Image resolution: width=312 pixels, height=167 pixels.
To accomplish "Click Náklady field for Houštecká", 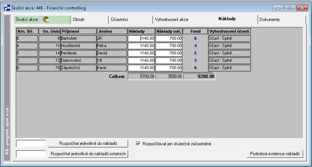I will point(141,46).
